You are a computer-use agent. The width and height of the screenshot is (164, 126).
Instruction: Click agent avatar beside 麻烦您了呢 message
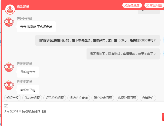[9, 85]
